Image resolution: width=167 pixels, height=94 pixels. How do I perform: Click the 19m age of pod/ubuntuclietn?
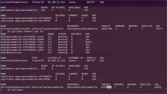[x=87, y=53]
